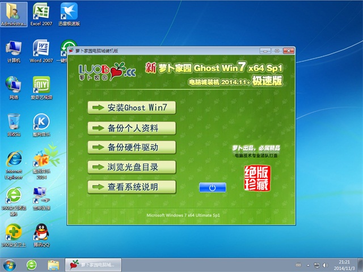Screen dimensions: 363x272
Task: Open the Excel 2007 desktop shortcut
Action: point(41,12)
